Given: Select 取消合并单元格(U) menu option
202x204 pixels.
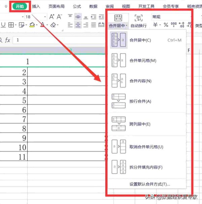Looking at the screenshot, I should coord(147,147).
